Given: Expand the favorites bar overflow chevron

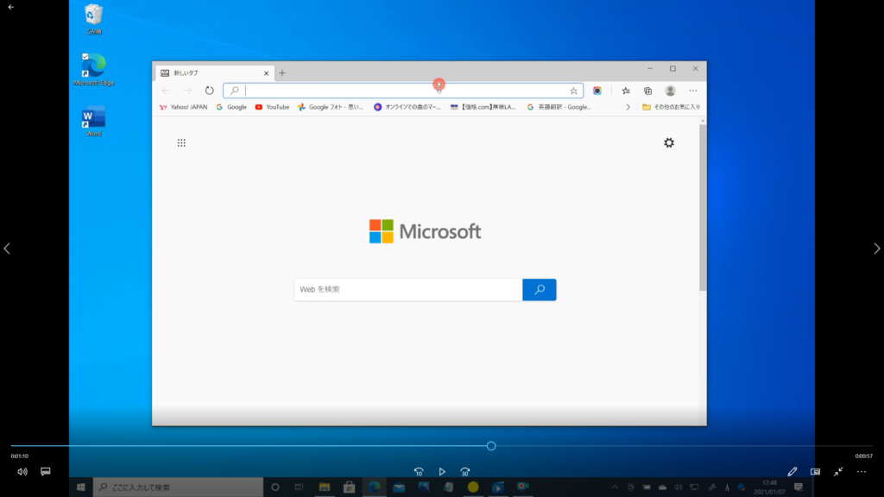Looking at the screenshot, I should (628, 107).
